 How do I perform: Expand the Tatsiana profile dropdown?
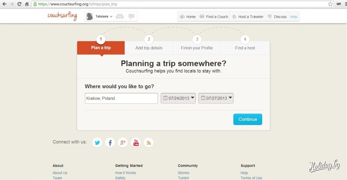111,17
